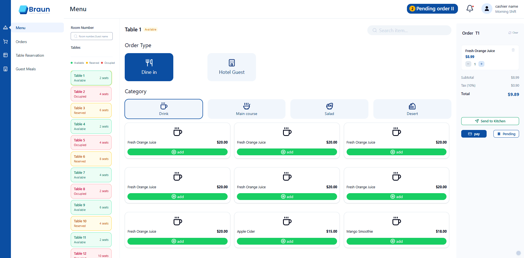Screen dimensions: 524x258
Task: Open the cashier profile avatar
Action: click(487, 9)
